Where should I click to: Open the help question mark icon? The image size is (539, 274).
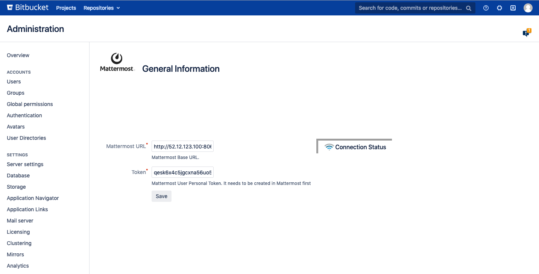coord(486,8)
